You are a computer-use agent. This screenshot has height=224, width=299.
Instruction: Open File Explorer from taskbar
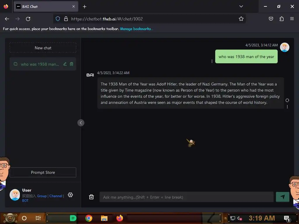104,218
